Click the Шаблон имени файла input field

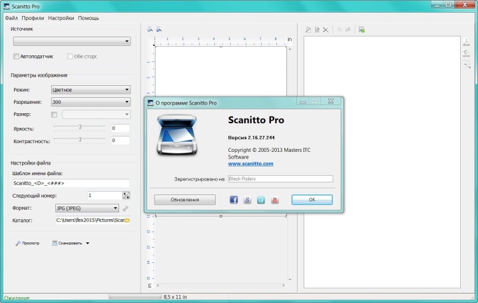[71, 183]
